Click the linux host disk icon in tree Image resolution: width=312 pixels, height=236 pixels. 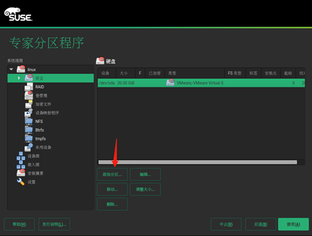point(21,69)
